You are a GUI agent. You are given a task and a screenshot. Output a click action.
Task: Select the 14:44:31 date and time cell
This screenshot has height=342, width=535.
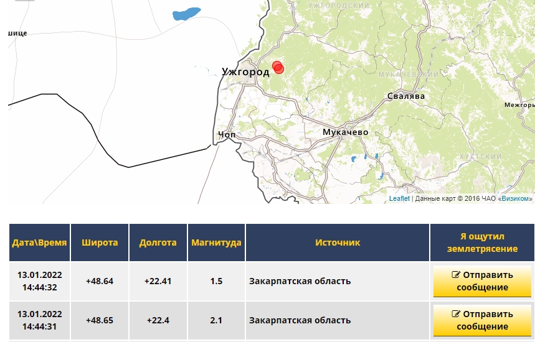click(39, 320)
